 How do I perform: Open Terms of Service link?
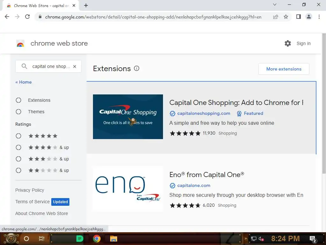(x=32, y=202)
